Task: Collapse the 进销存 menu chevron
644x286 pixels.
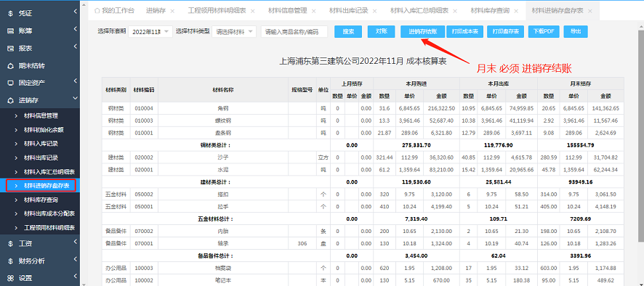Action: (x=75, y=99)
